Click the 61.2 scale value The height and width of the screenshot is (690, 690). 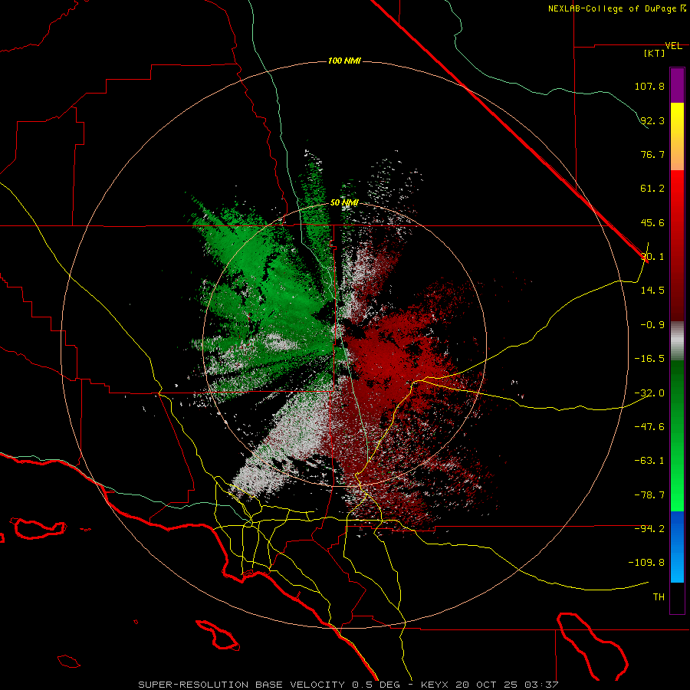[x=652, y=189]
